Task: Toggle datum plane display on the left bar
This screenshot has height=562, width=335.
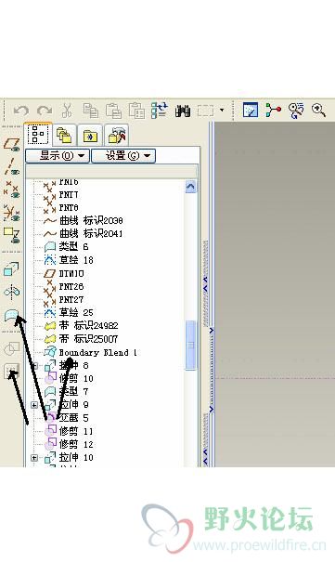Action: pyautogui.click(x=11, y=144)
